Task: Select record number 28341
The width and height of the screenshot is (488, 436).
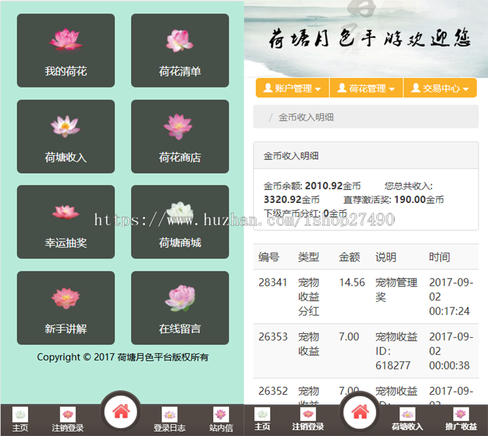Action: tap(273, 282)
